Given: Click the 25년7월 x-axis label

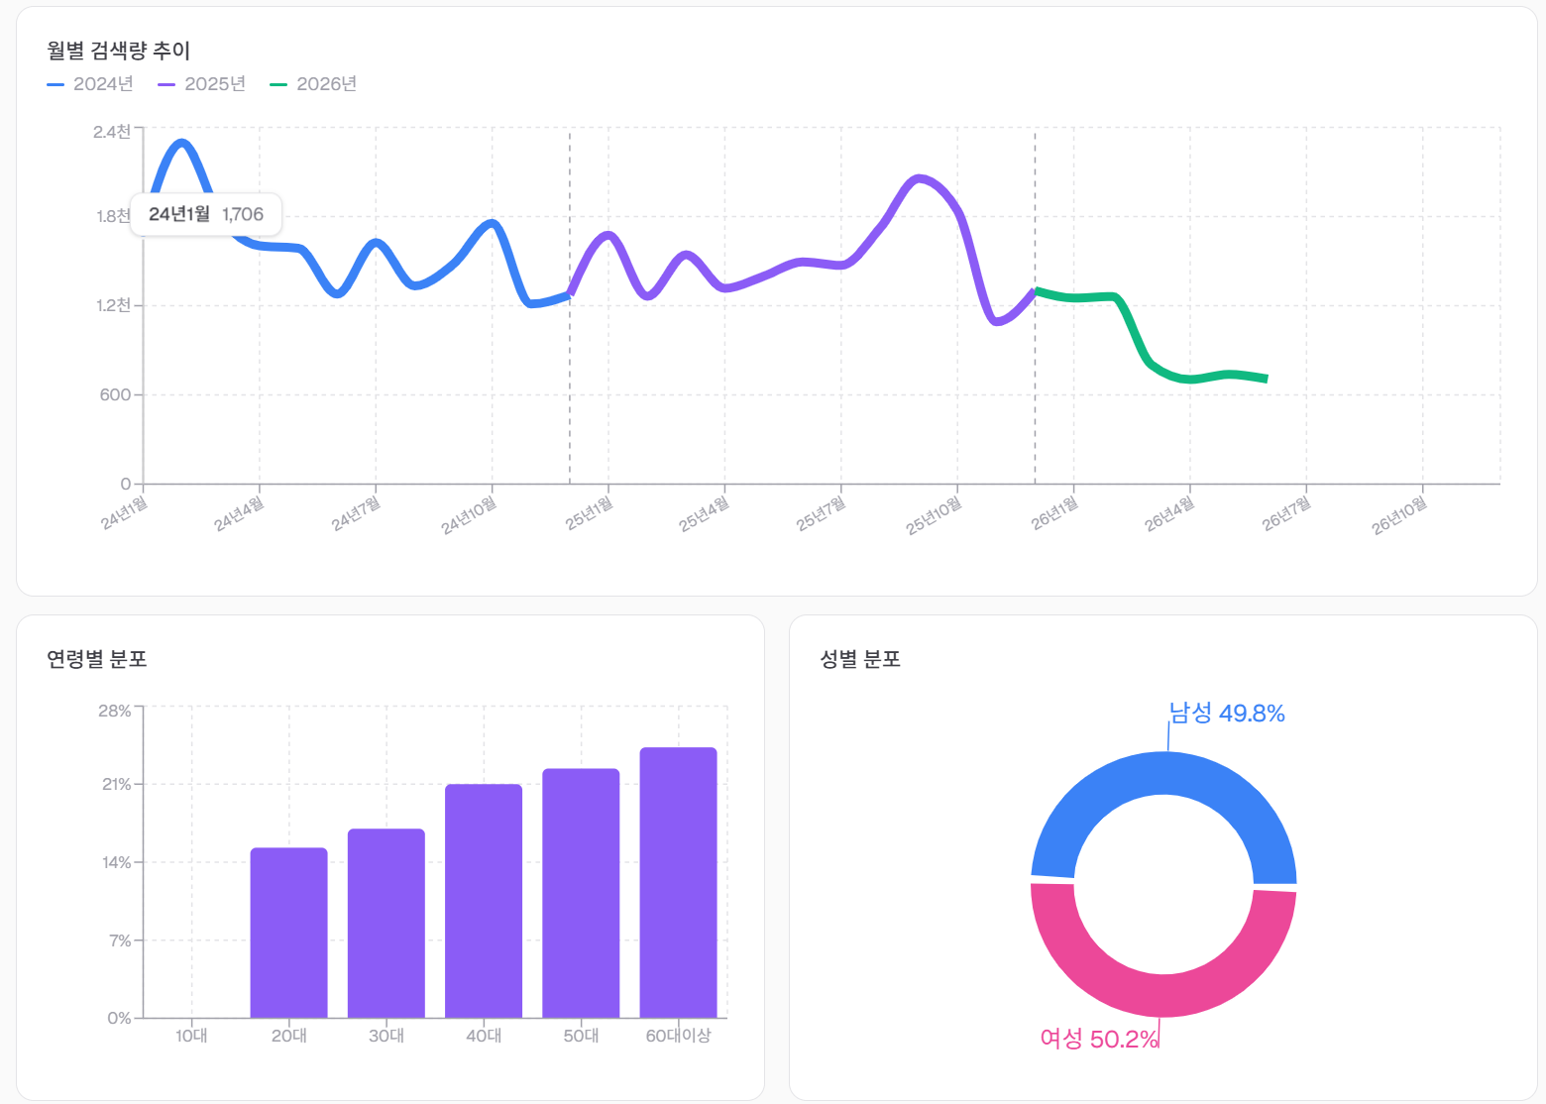Looking at the screenshot, I should [822, 512].
